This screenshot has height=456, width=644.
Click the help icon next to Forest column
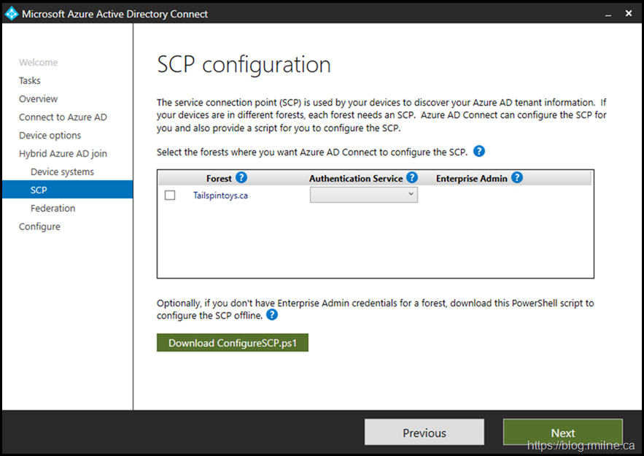(241, 178)
